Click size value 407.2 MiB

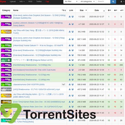tap(82, 89)
